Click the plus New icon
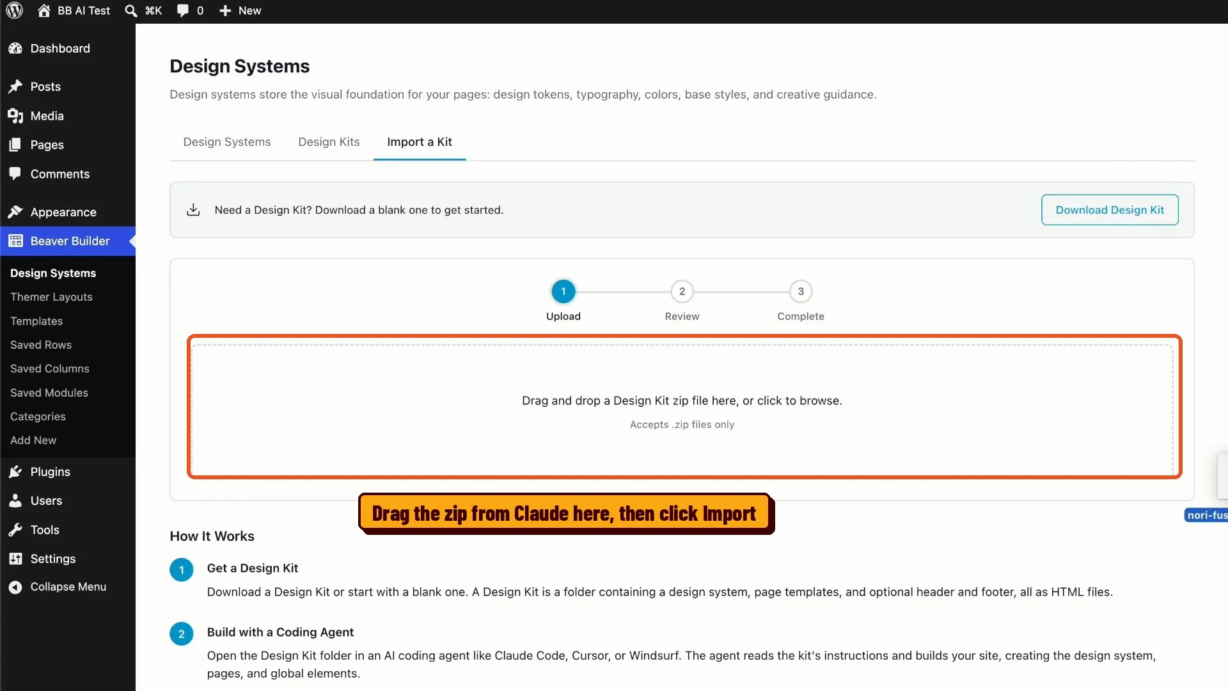Image resolution: width=1228 pixels, height=691 pixels. pos(225,10)
